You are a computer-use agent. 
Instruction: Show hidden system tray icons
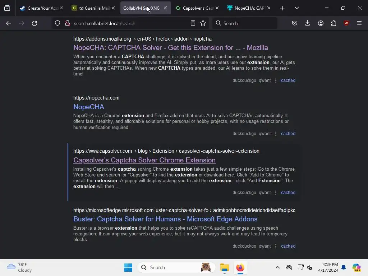(x=278, y=267)
